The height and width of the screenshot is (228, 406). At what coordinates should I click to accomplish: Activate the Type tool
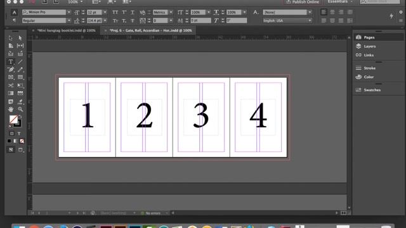point(11,62)
